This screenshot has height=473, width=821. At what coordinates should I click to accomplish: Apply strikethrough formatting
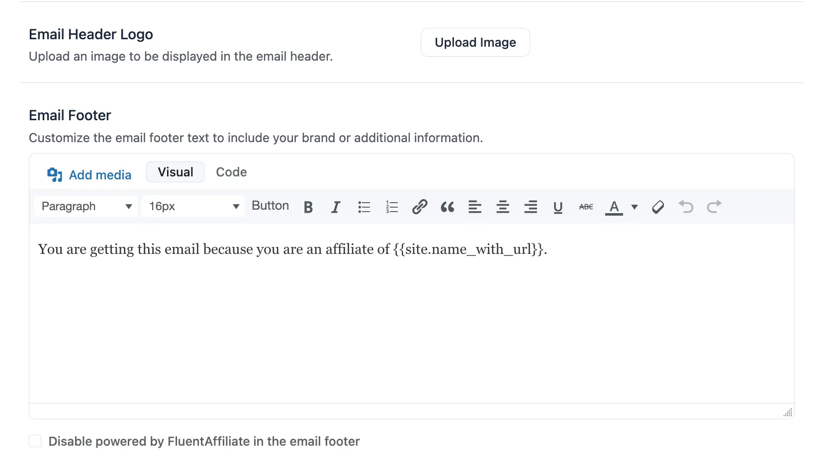tap(586, 207)
